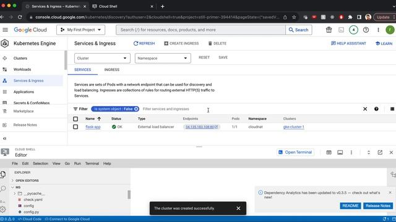Open the flask-app service link
Image resolution: width=396 pixels, height=222 pixels.
[x=93, y=127]
